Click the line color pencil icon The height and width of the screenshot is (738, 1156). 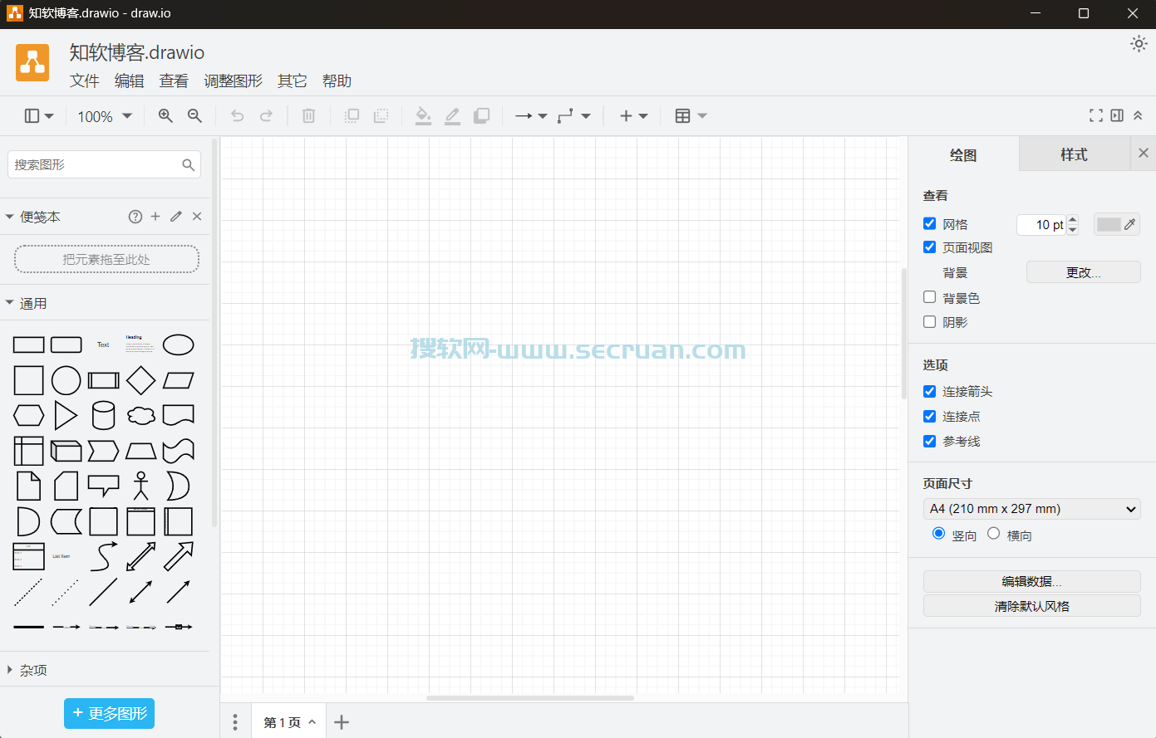pos(452,116)
